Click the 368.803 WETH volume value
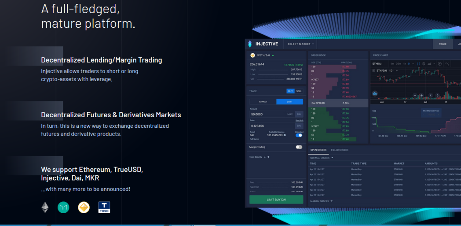The image size is (461, 226). click(295, 79)
